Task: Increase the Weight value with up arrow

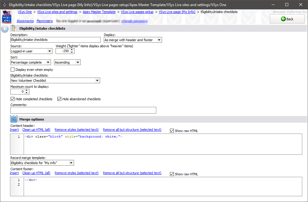Action: (72, 50)
